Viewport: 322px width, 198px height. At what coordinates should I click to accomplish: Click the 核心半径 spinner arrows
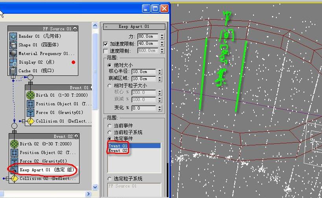159,72
